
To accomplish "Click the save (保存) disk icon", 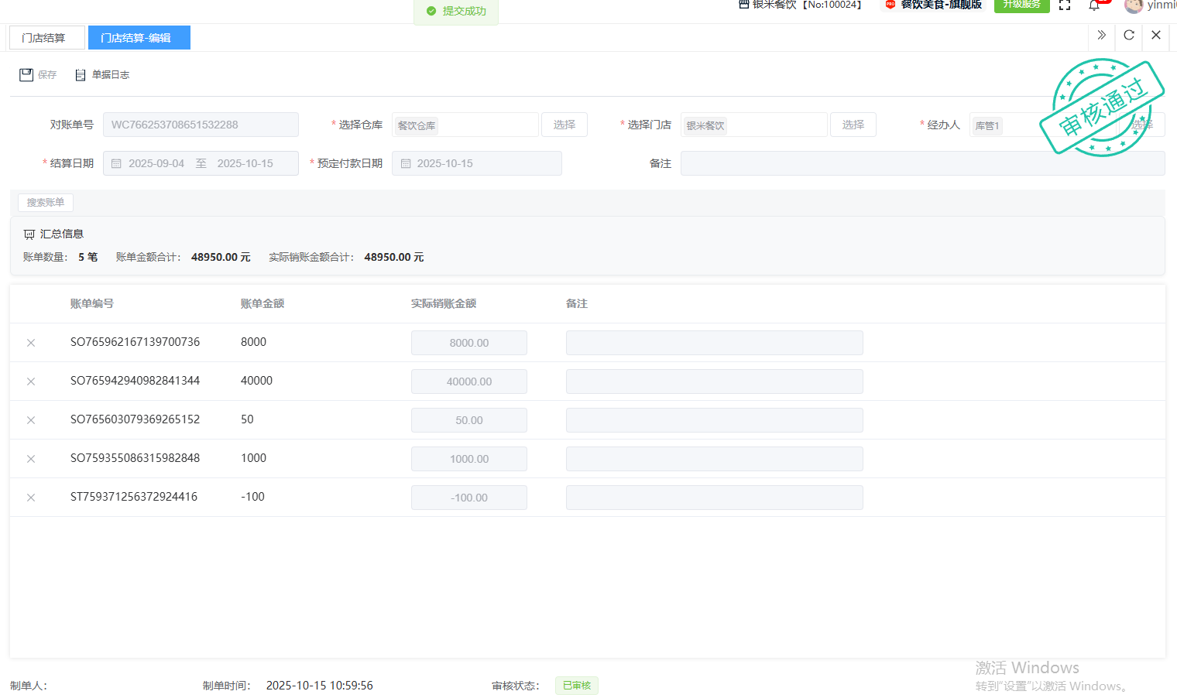I will coord(26,75).
